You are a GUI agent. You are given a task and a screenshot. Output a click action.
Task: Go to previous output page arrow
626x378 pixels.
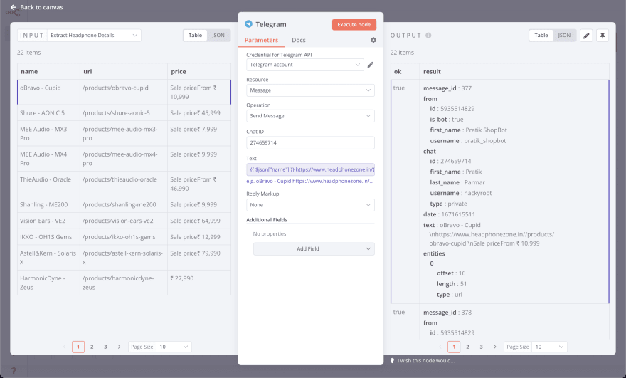pos(440,347)
